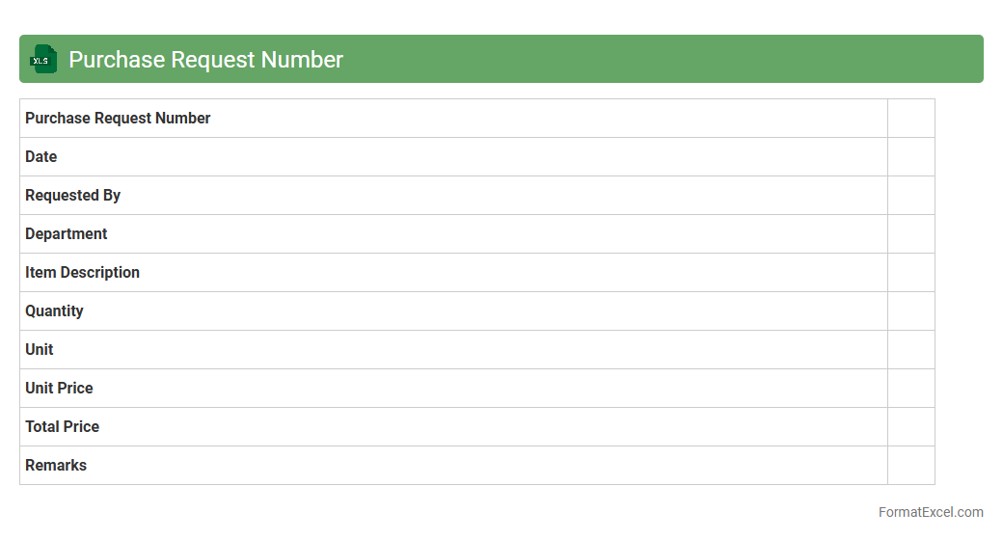Select the blank cell beside Requested By
The width and height of the screenshot is (1003, 540).
[910, 195]
